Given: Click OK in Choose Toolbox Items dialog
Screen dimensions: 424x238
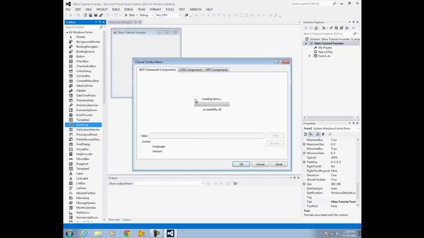Looking at the screenshot, I should [241, 165].
